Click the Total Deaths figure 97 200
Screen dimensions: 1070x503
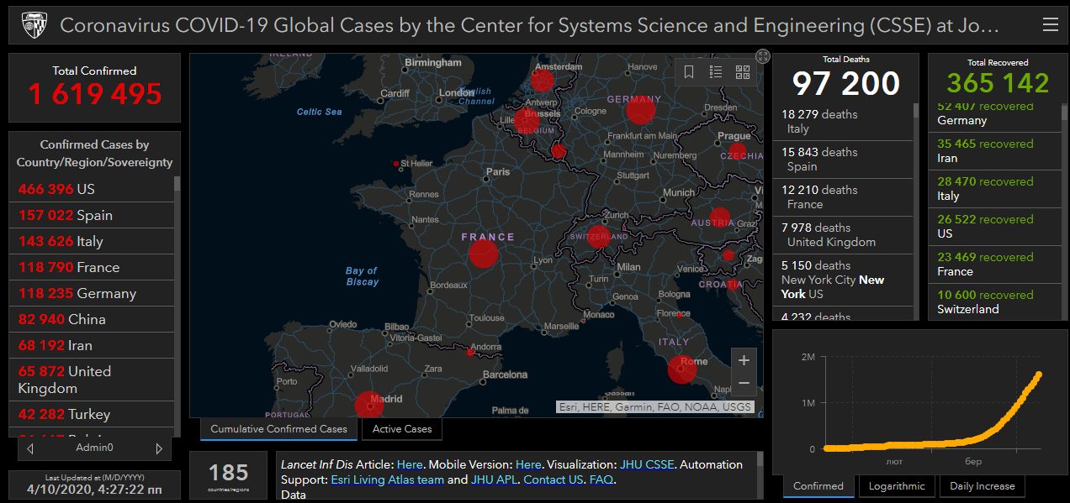[x=846, y=83]
